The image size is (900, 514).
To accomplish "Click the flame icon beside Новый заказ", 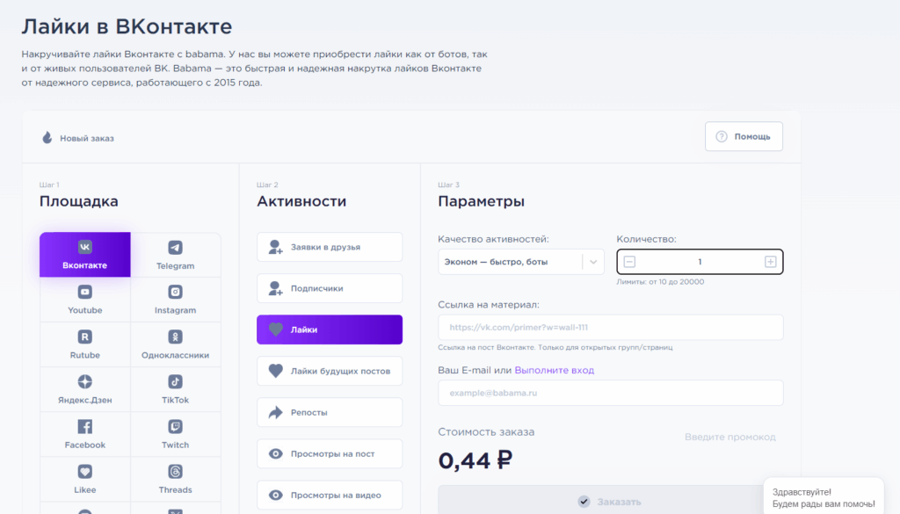I will click(x=47, y=138).
